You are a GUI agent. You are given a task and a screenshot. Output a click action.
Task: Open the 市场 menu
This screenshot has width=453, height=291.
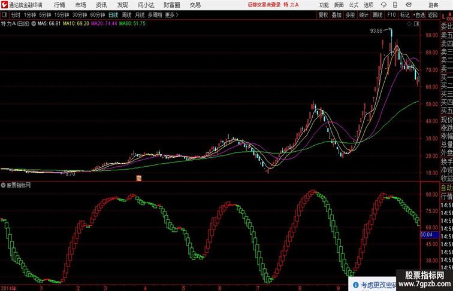point(81,5)
